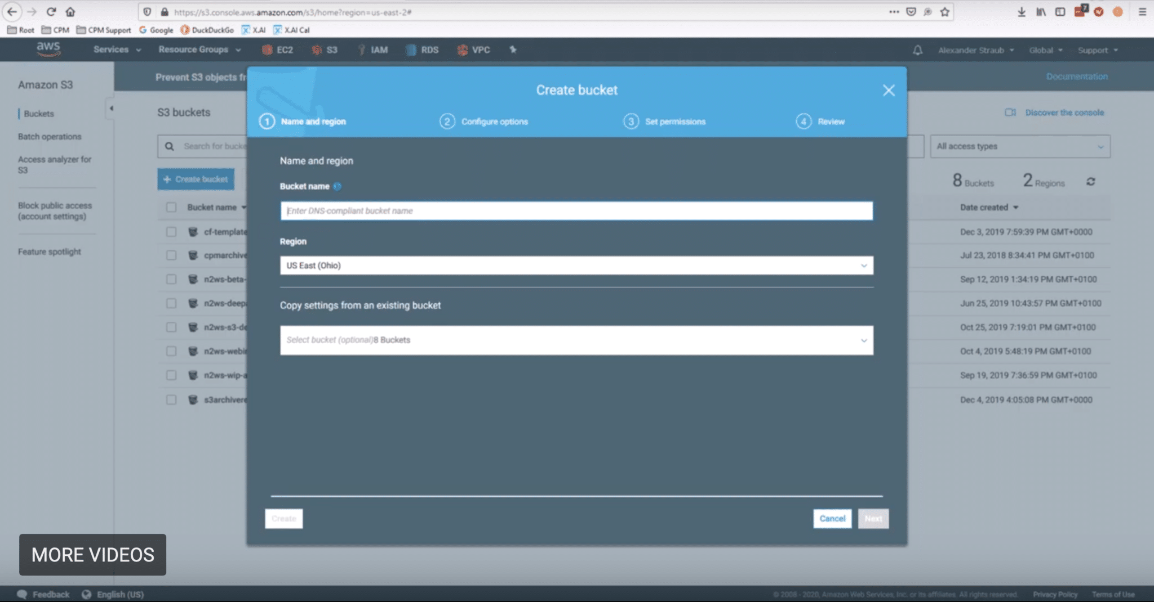
Task: Click search magnifier in bucket search
Action: 169,146
